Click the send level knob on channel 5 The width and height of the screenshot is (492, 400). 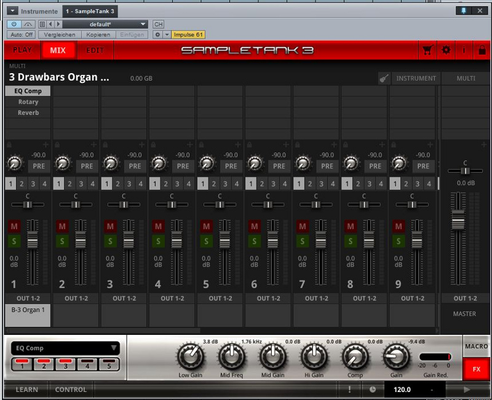click(207, 163)
